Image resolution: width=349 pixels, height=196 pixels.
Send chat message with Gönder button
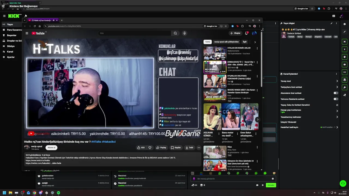(271, 185)
